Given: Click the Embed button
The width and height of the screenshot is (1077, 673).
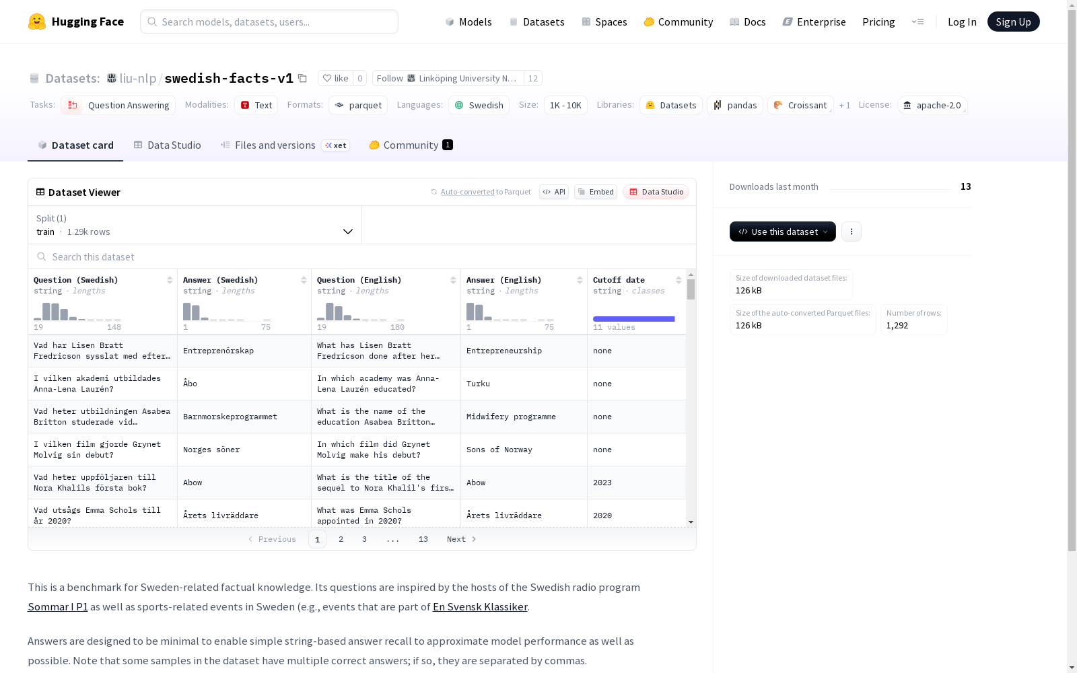Looking at the screenshot, I should click(596, 192).
